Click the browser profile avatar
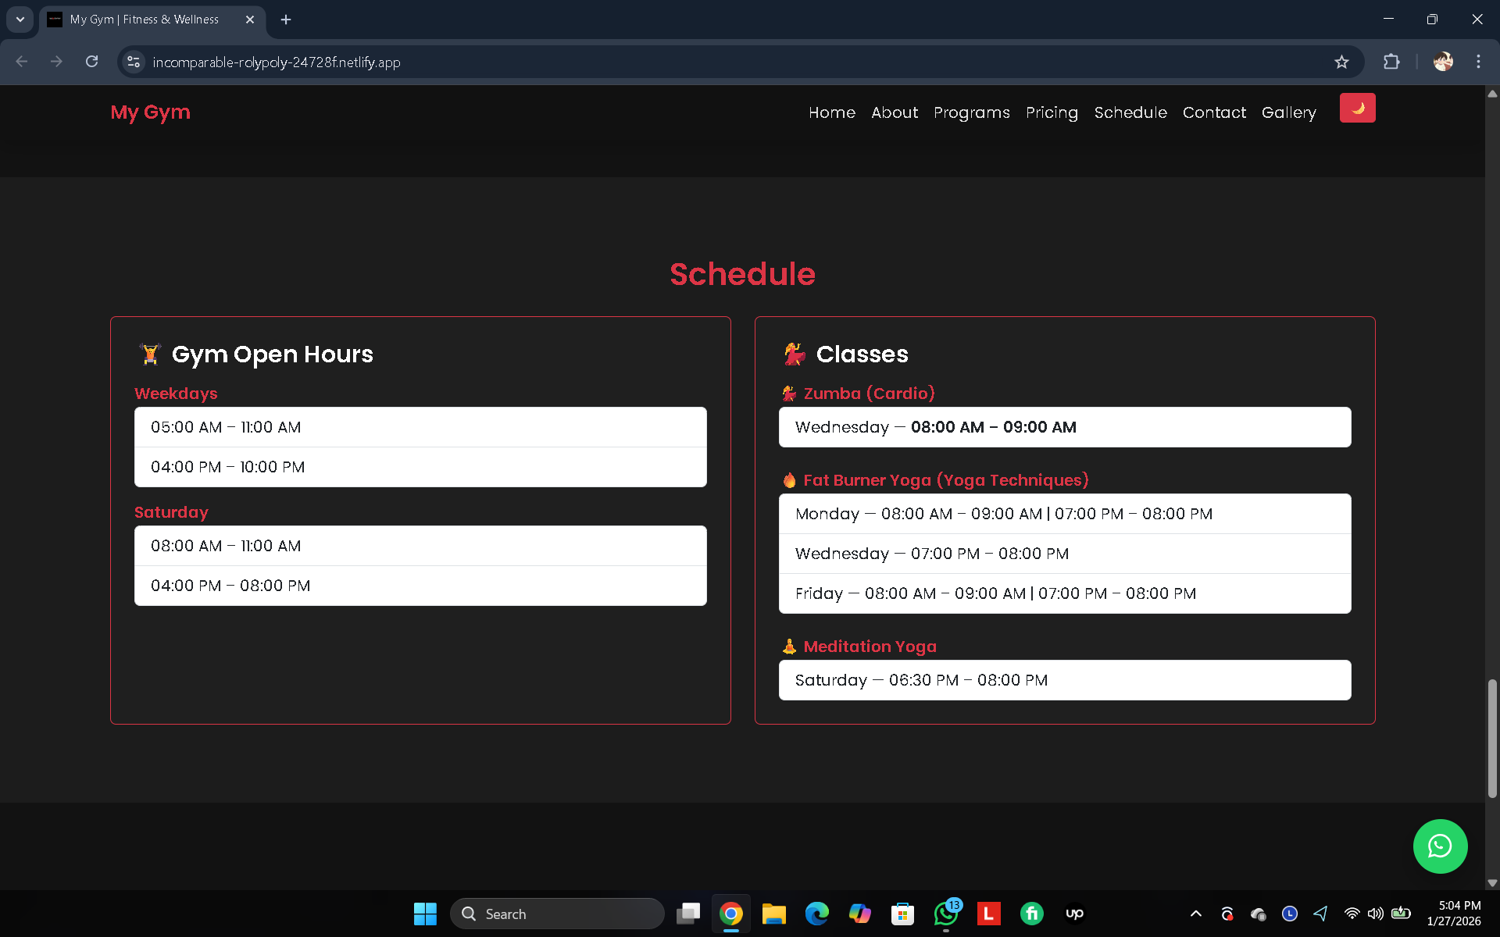The height and width of the screenshot is (937, 1500). (1443, 62)
